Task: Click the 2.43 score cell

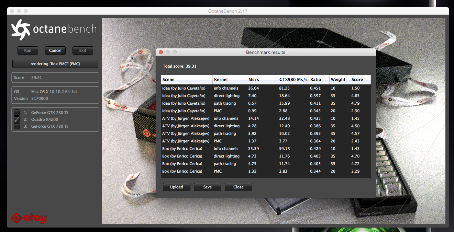Action: pyautogui.click(x=355, y=141)
